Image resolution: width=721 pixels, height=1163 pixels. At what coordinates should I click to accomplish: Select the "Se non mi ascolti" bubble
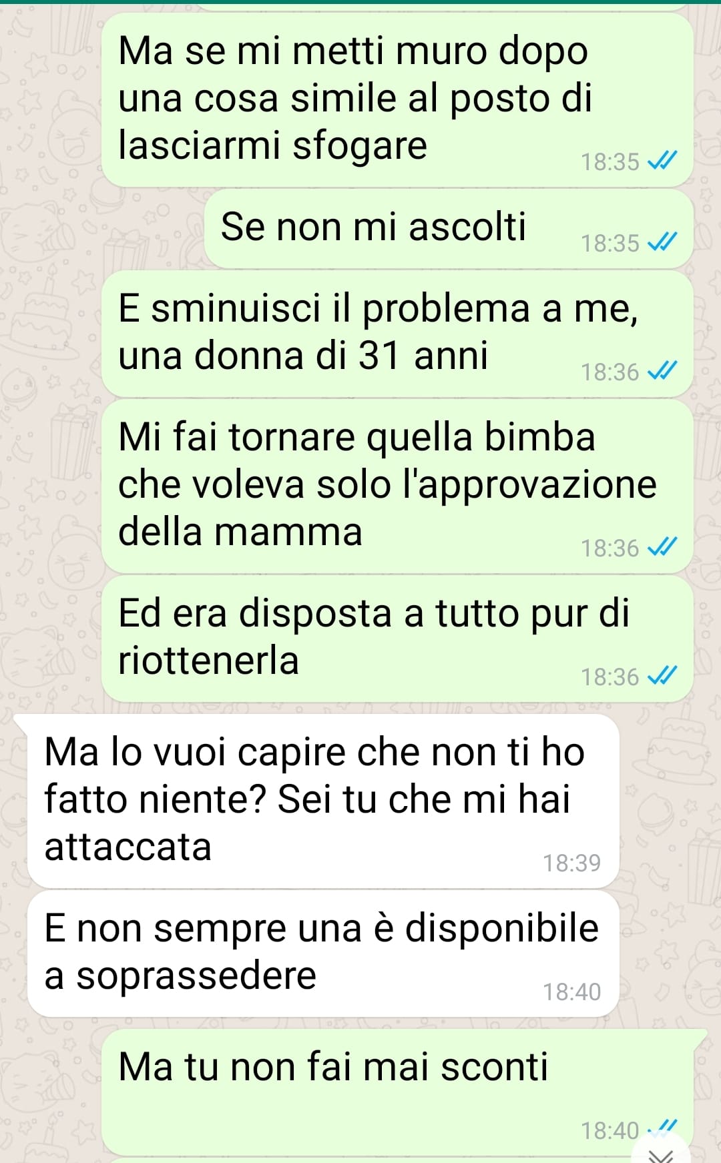449,229
